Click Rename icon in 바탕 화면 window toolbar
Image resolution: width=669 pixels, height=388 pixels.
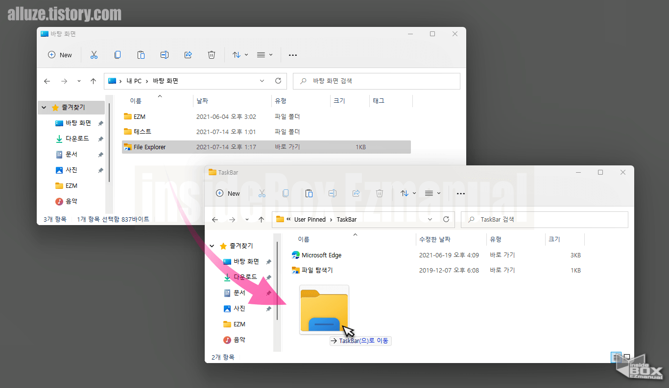point(165,55)
